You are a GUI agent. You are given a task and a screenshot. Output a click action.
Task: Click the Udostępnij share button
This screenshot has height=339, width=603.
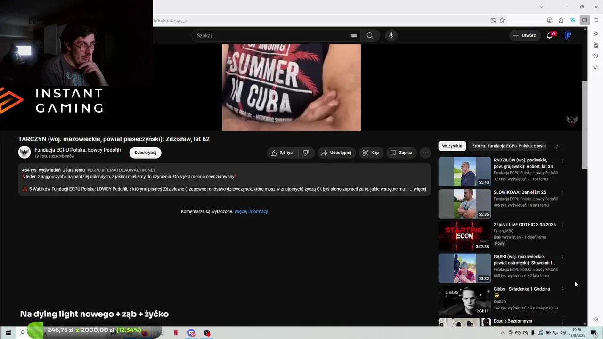336,153
